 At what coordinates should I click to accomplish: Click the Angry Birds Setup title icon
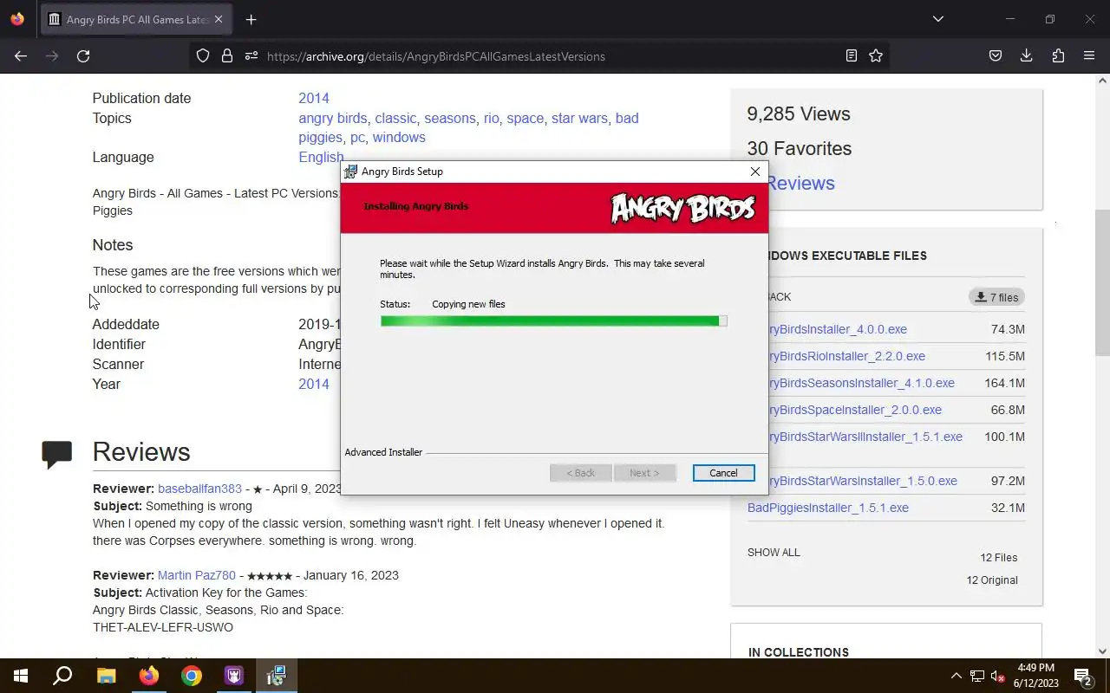pyautogui.click(x=350, y=172)
